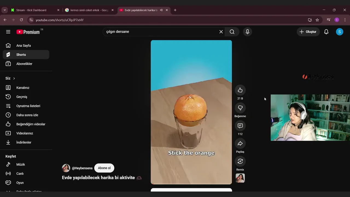Click the YouTube Premium logo
350x197 pixels.
pyautogui.click(x=28, y=32)
